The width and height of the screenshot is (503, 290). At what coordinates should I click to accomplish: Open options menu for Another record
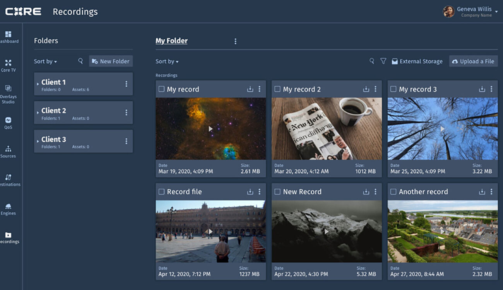click(491, 191)
